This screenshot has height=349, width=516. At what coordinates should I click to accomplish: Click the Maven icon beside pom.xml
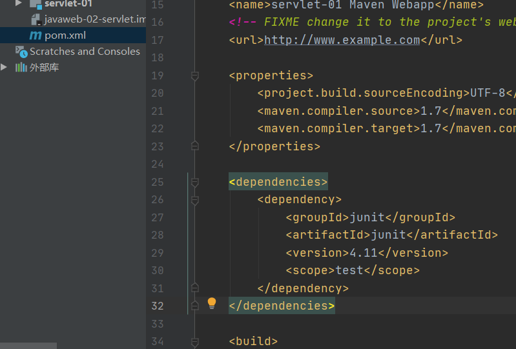click(x=36, y=35)
